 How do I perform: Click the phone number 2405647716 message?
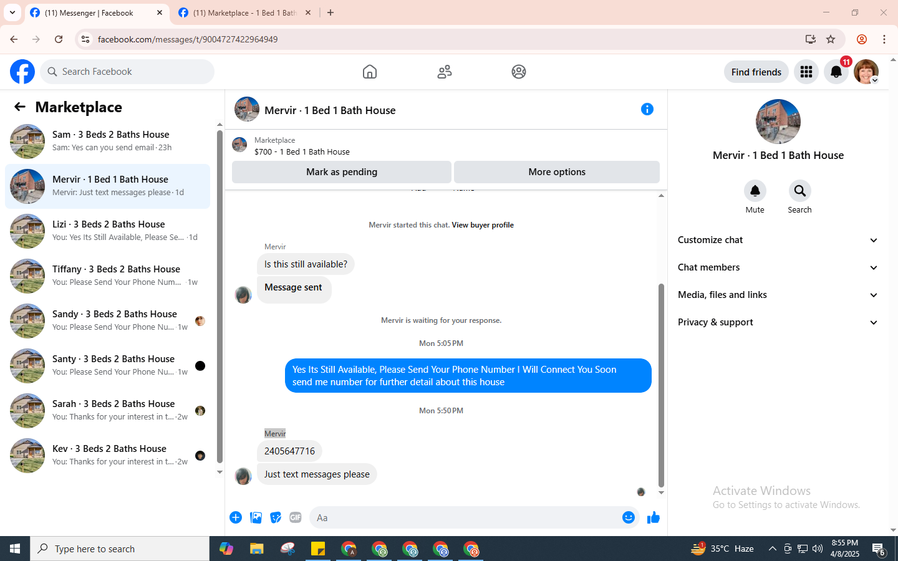pyautogui.click(x=289, y=451)
